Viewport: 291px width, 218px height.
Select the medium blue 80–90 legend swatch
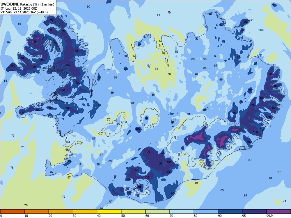(206, 212)
